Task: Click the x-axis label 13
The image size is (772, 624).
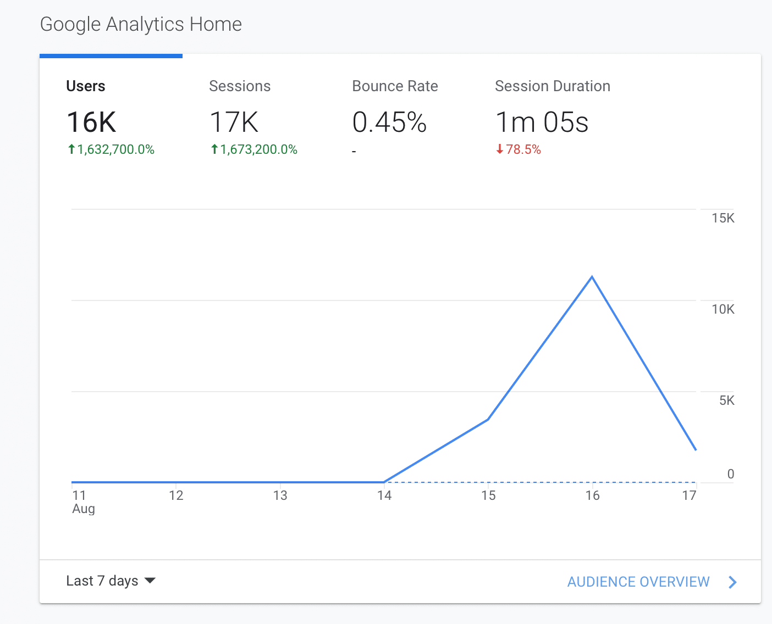Action: pyautogui.click(x=280, y=495)
